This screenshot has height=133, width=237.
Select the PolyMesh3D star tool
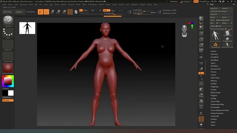click(x=227, y=40)
